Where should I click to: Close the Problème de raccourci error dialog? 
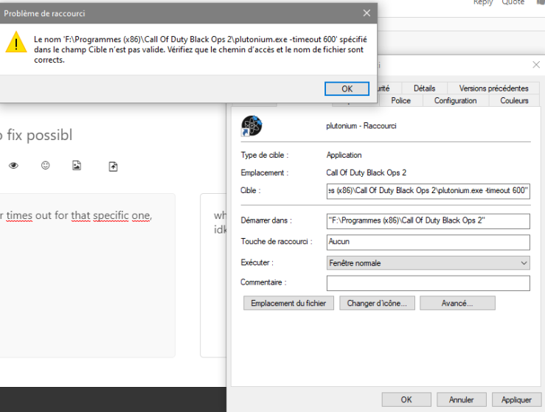(367, 13)
